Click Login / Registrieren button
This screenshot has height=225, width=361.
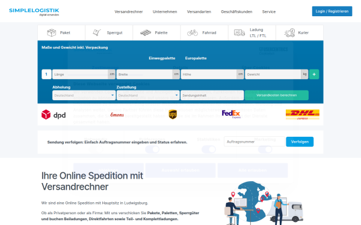tap(332, 11)
